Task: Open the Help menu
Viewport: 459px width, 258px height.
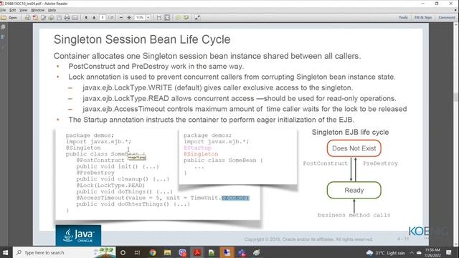Action: [x=52, y=10]
